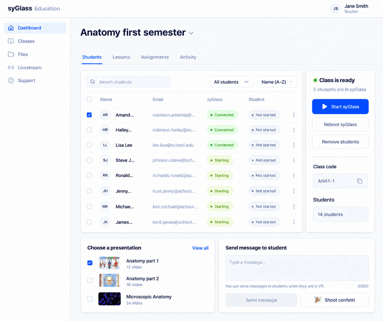Switch to the Activity tab
Screen dimensions: 383x321
pos(188,57)
